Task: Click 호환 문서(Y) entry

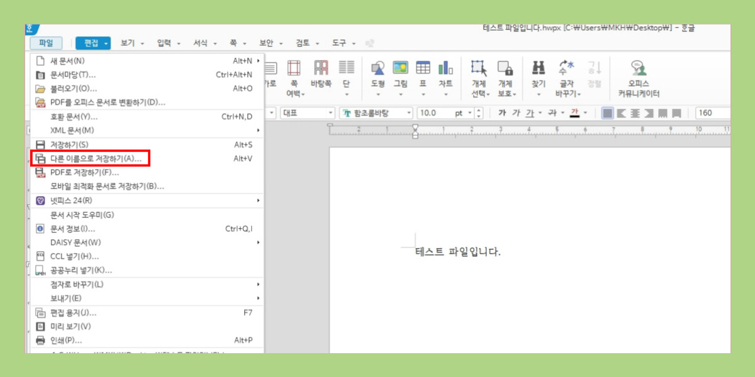Action: click(x=148, y=117)
